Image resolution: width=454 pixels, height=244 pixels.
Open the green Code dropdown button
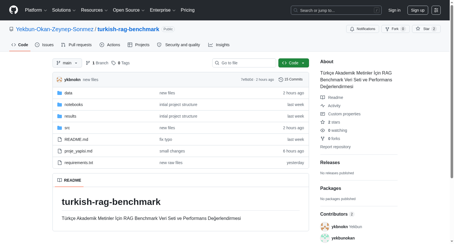(294, 63)
